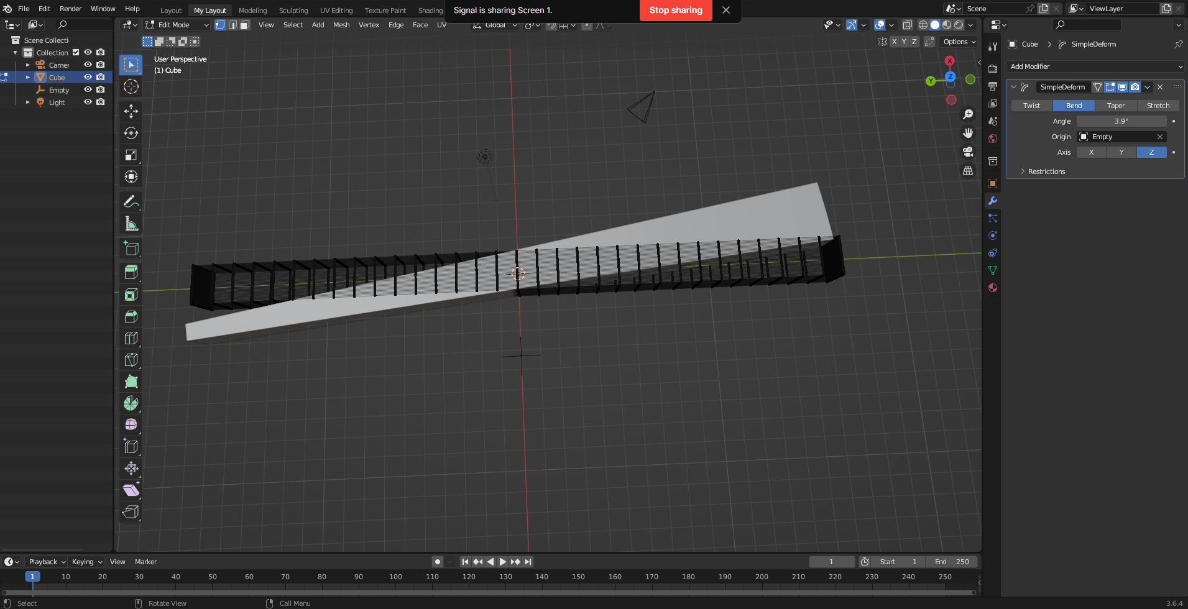The width and height of the screenshot is (1188, 609).
Task: Pick the Measure tool
Action: pos(131,223)
